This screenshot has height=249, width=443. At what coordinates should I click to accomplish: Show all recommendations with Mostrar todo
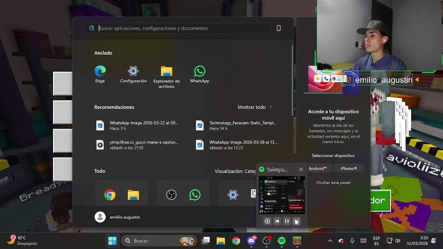(255, 107)
